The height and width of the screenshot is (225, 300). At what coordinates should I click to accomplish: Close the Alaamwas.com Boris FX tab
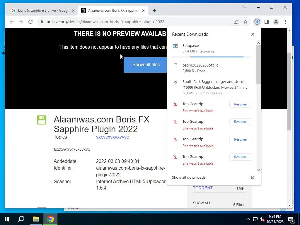click(x=143, y=11)
